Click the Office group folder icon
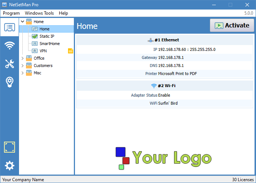The width and height of the screenshot is (256, 183). [x=29, y=58]
